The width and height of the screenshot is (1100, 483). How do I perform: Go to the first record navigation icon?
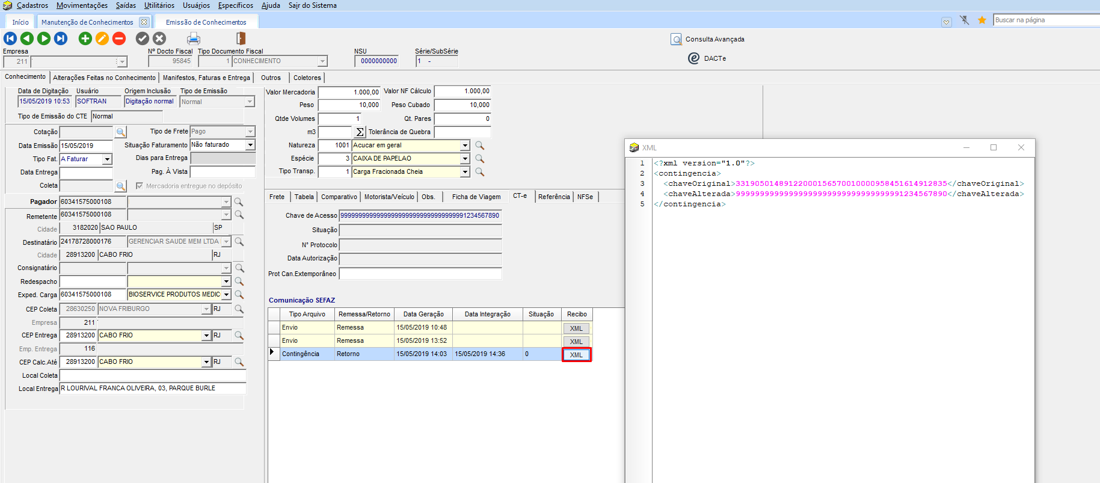click(10, 38)
